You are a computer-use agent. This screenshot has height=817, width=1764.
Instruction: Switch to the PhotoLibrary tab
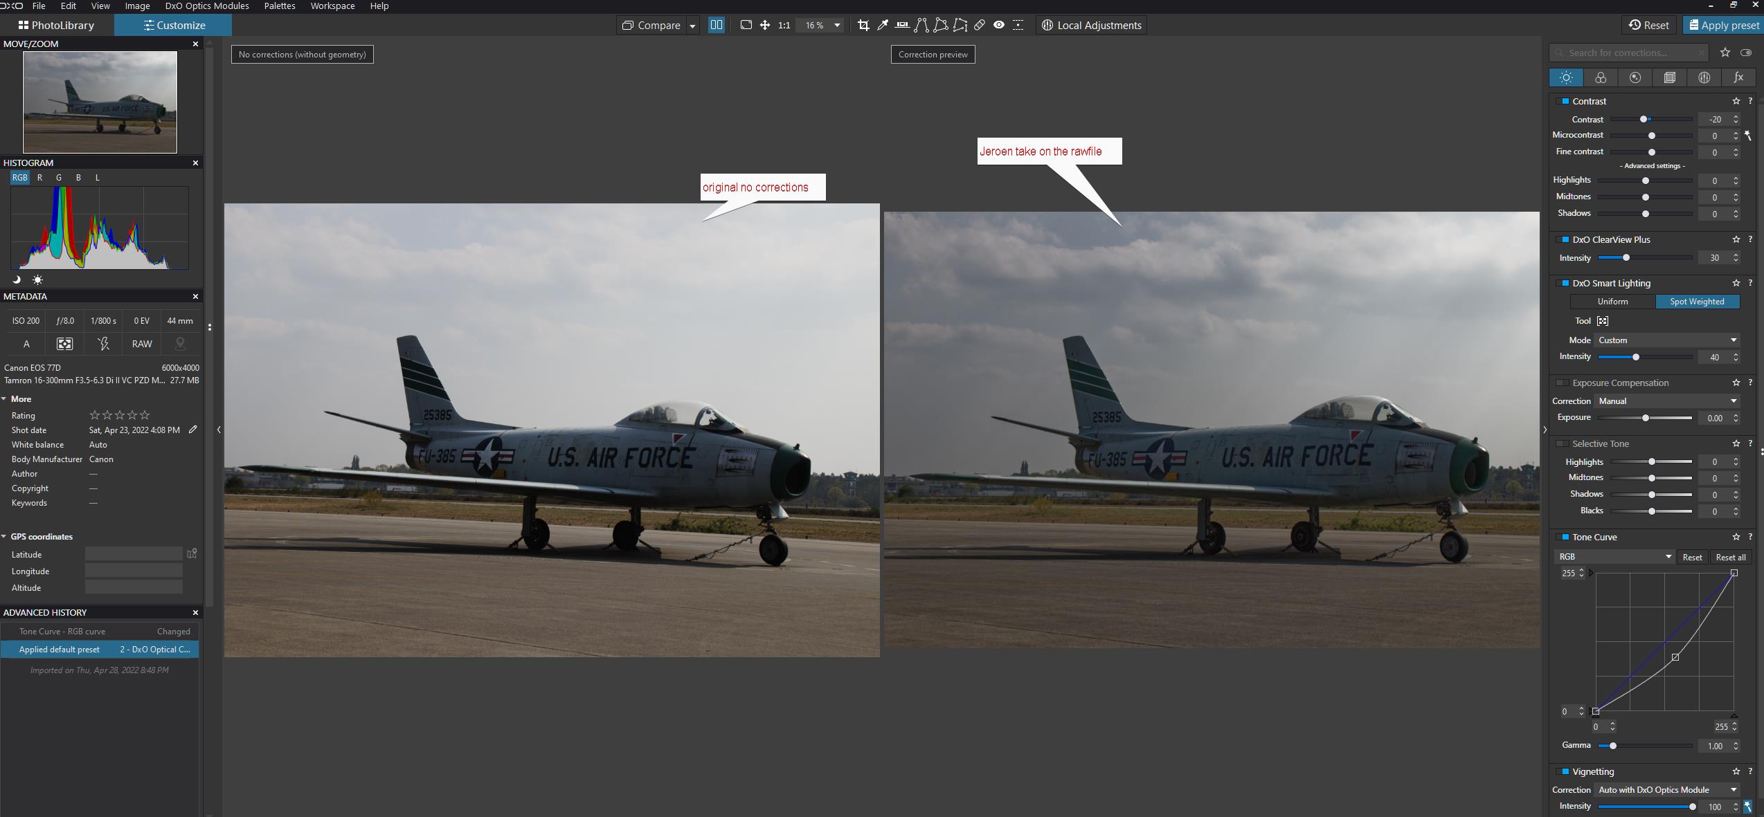click(57, 25)
